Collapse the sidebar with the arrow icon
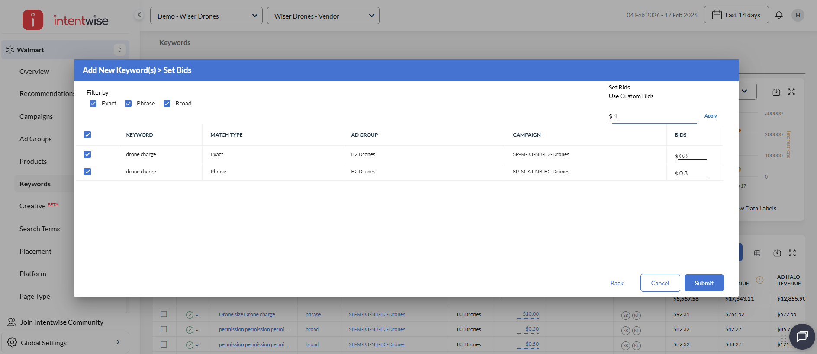 click(x=139, y=15)
